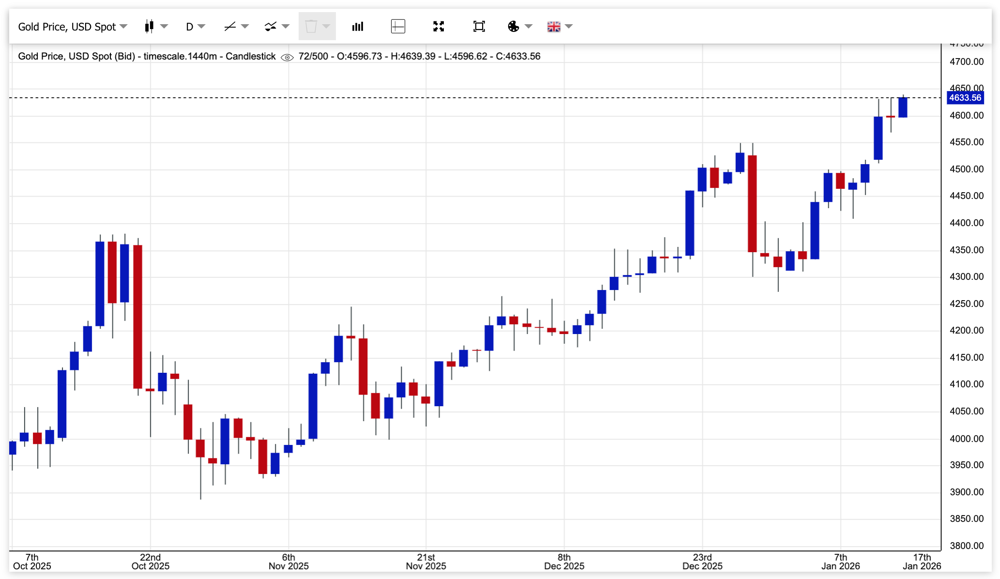Click the volume bars icon

(358, 26)
